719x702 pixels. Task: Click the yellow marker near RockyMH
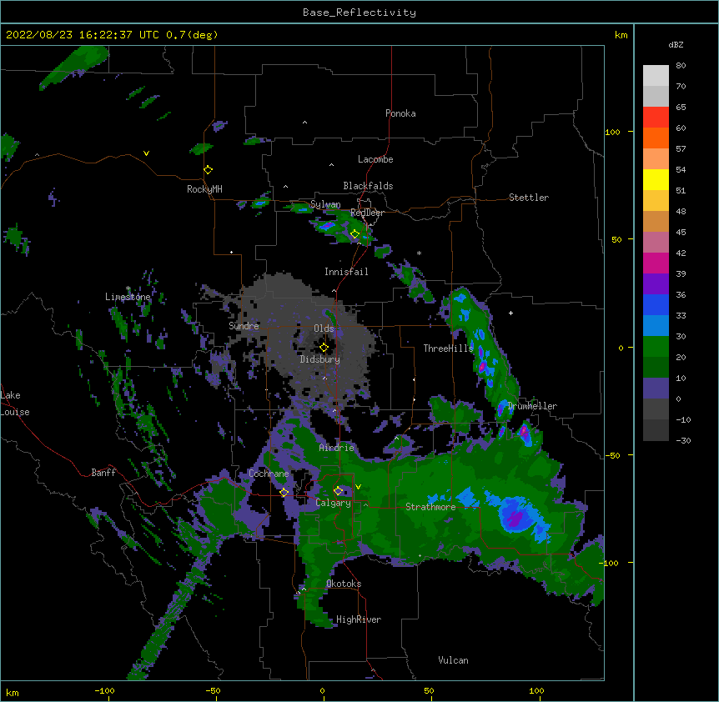pyautogui.click(x=208, y=170)
